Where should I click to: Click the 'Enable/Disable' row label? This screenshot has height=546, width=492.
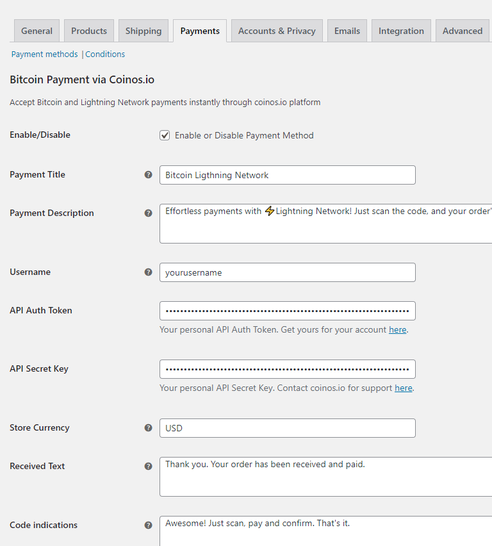(x=40, y=135)
